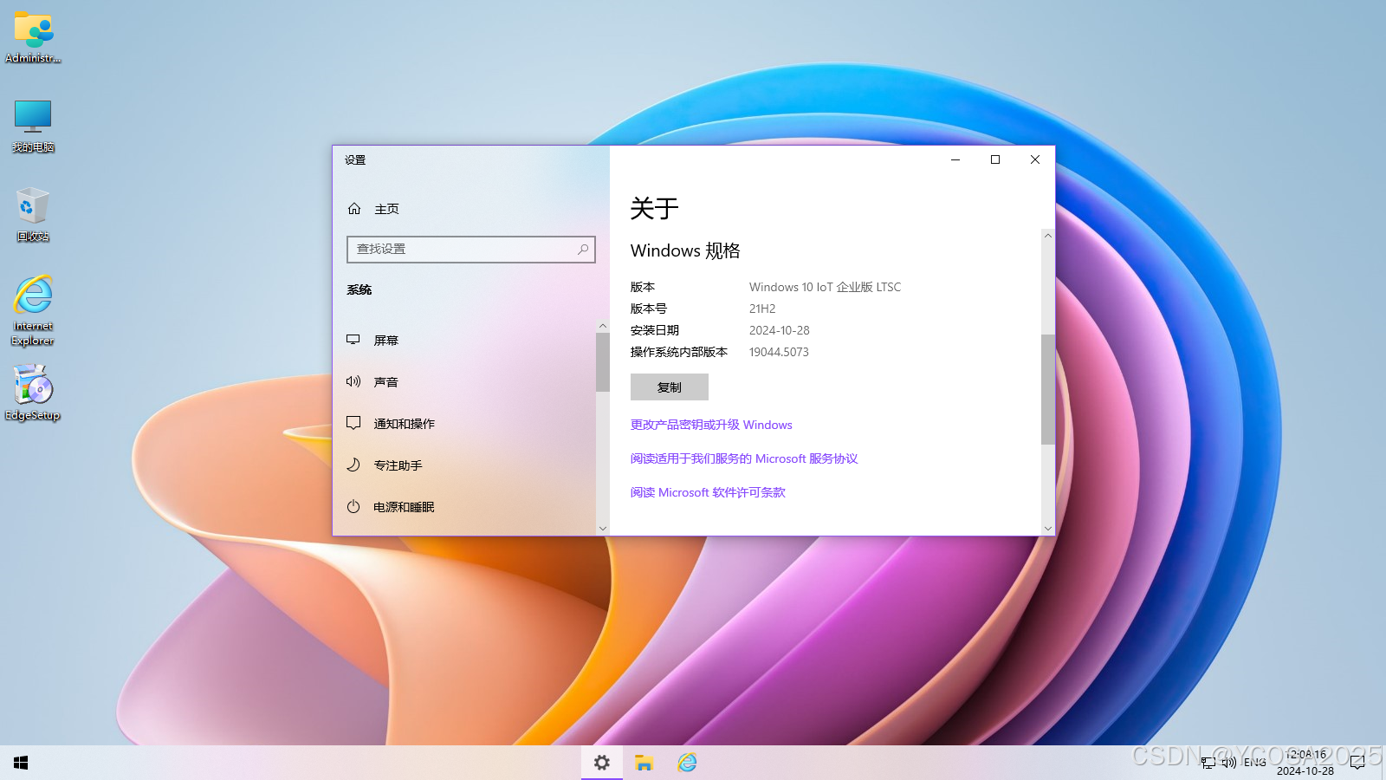Open the 回收站 recycle bin icon

33,215
